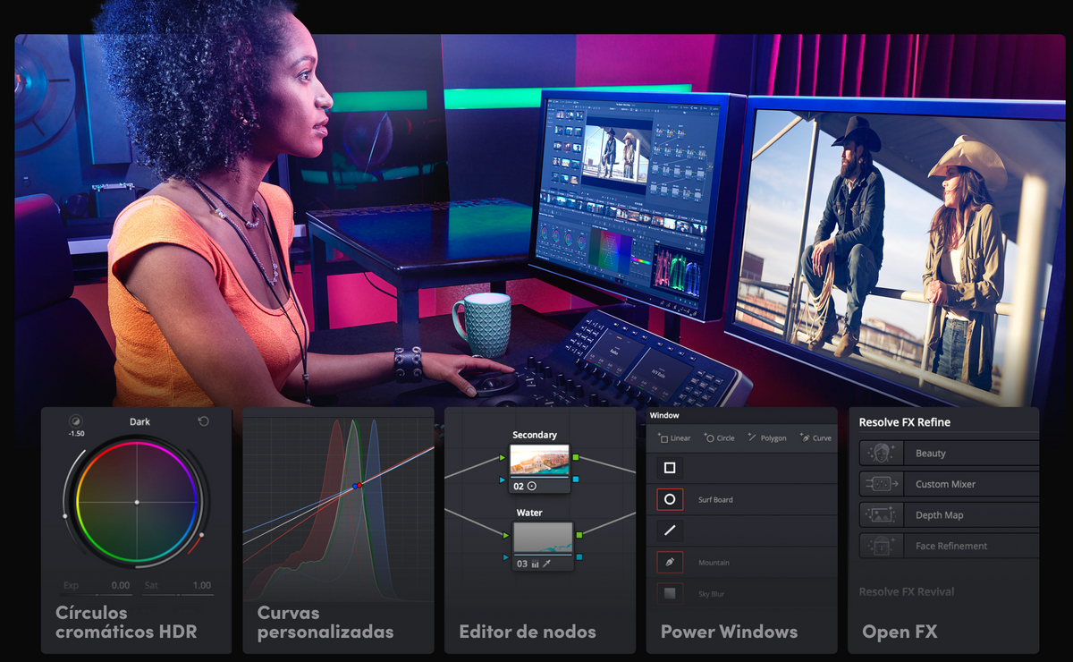Click the contrast icon above -1.50
1073x662 pixels.
click(x=75, y=420)
